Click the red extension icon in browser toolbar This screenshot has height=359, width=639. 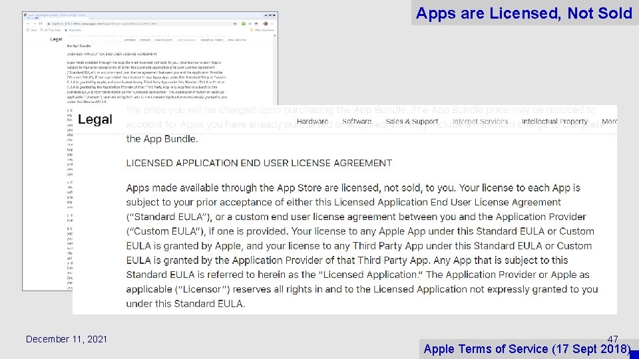click(x=256, y=24)
